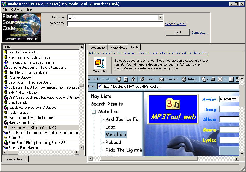The image size is (246, 172).
Task: Select the Load album in the tree
Action: pyautogui.click(x=111, y=127)
